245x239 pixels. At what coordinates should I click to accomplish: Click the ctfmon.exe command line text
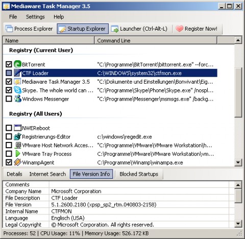pos(139,73)
